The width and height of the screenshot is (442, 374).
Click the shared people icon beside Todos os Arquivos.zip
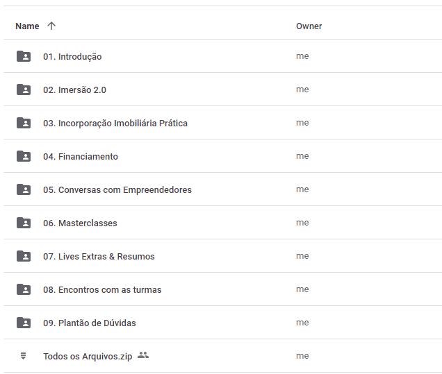click(x=143, y=355)
